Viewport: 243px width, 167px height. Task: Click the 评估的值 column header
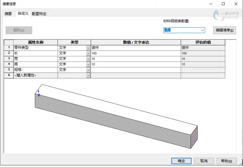[203, 42]
